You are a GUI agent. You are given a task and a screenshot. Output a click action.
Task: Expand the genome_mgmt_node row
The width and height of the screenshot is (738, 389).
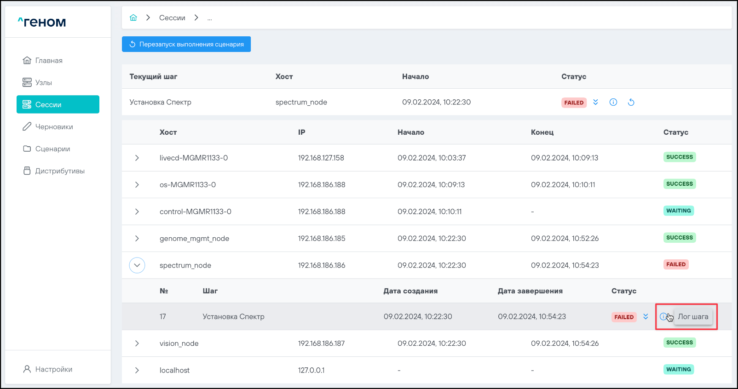point(137,238)
